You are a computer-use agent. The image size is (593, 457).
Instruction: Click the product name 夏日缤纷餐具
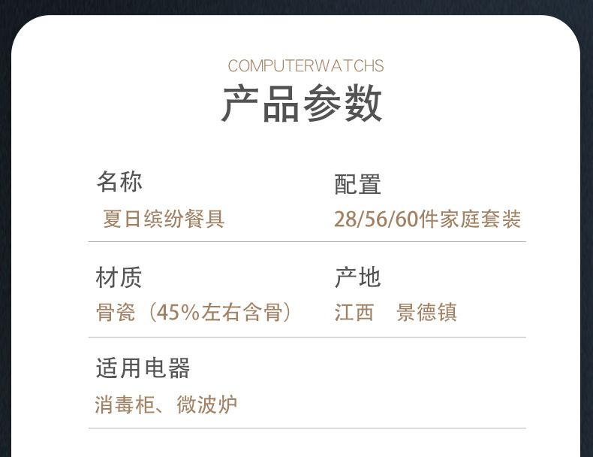click(164, 219)
